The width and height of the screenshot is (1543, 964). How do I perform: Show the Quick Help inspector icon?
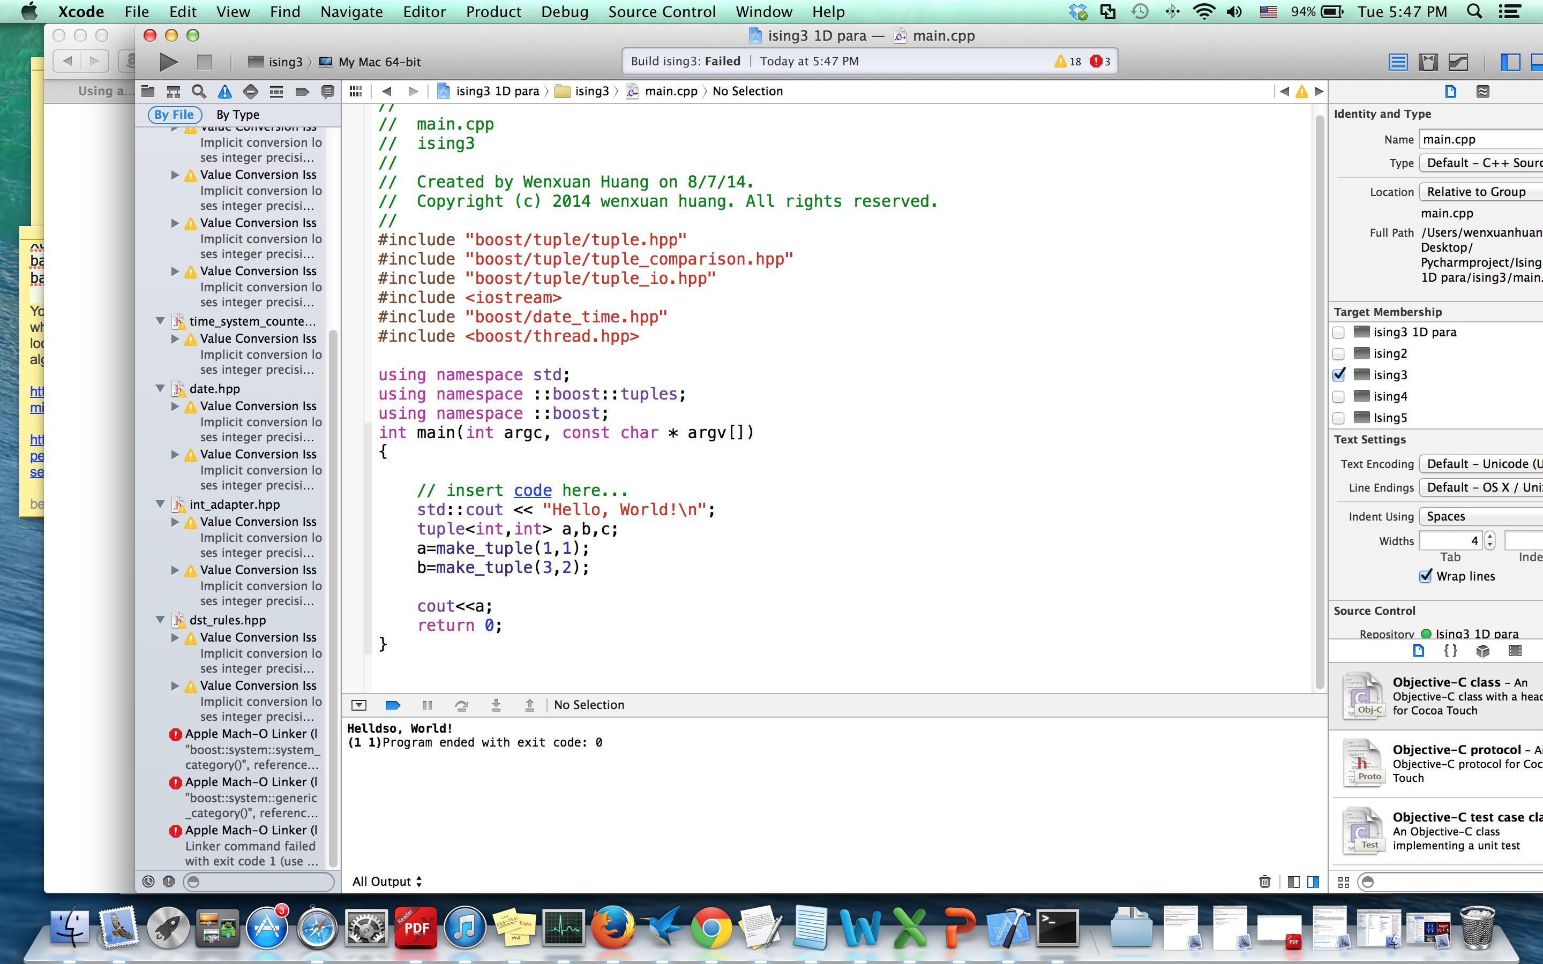tap(1483, 91)
